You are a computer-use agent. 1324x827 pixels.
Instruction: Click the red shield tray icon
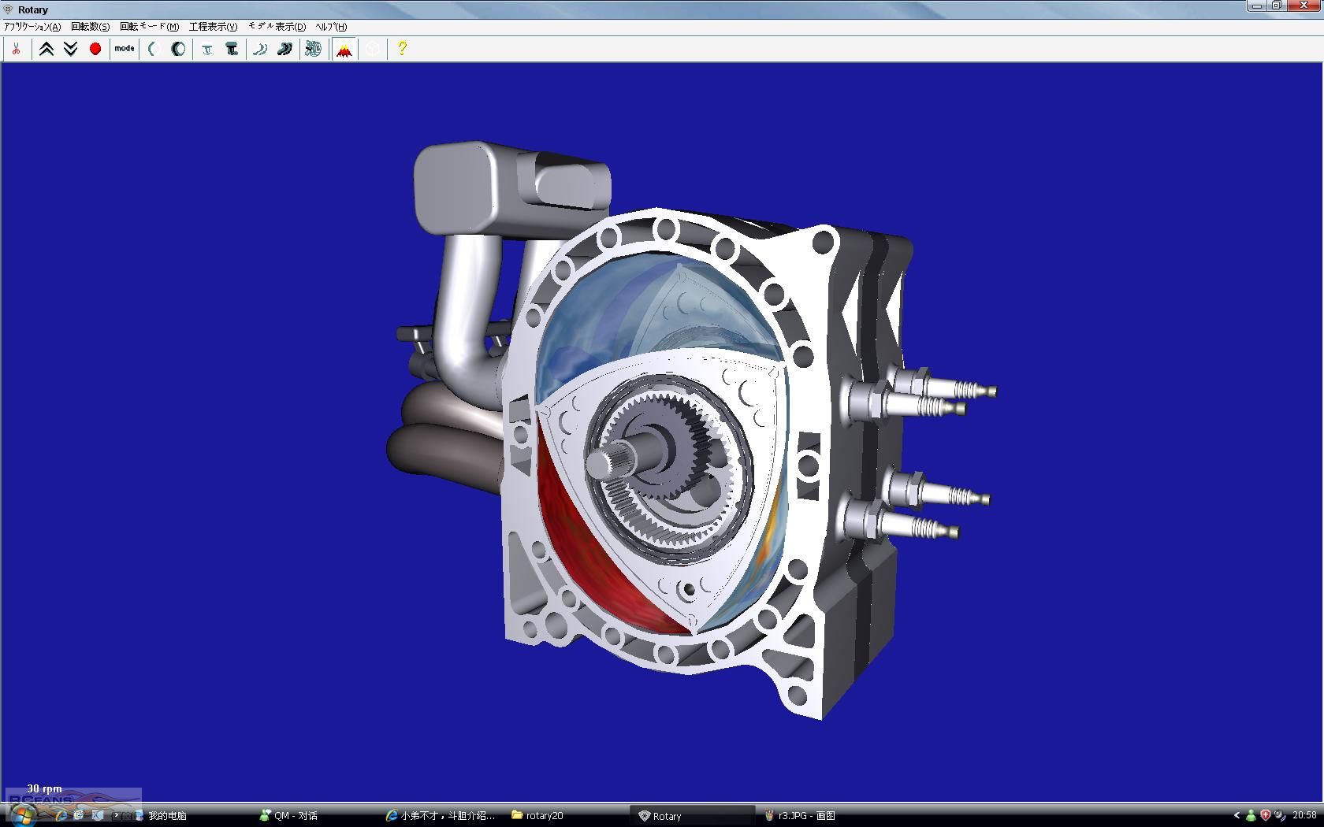pyautogui.click(x=1266, y=815)
